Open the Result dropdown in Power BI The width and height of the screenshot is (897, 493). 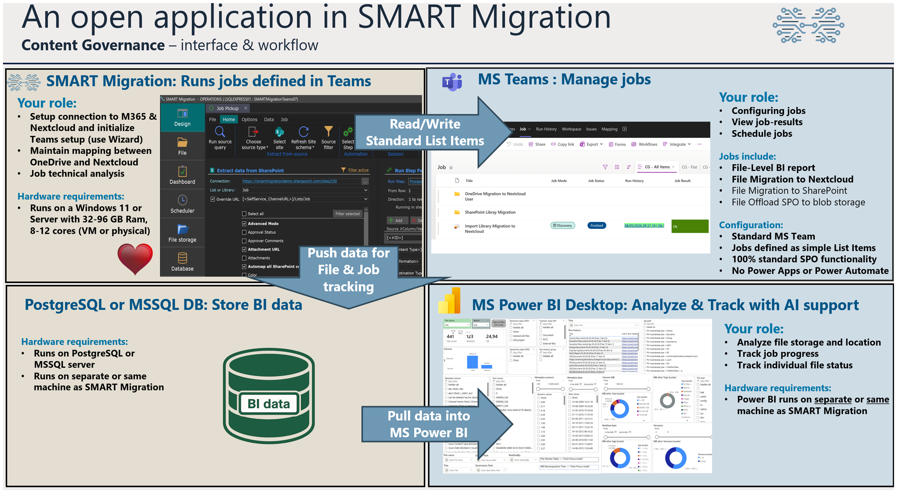(481, 325)
